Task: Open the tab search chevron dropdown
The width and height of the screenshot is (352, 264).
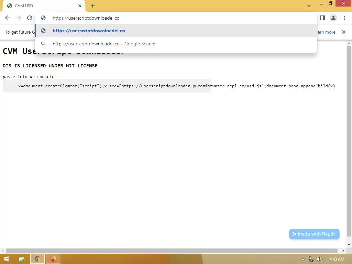Action: (x=309, y=6)
